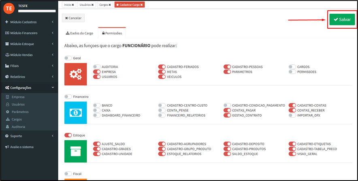
Task: Click Avalie o sistema link
Action: (x=22, y=147)
